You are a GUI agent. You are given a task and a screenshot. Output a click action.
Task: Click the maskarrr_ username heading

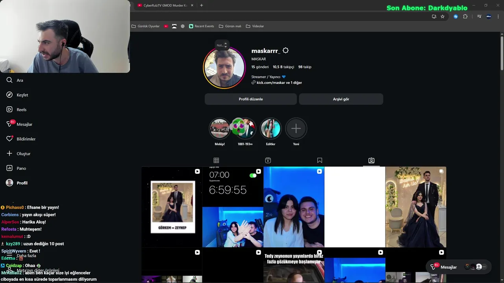point(266,51)
